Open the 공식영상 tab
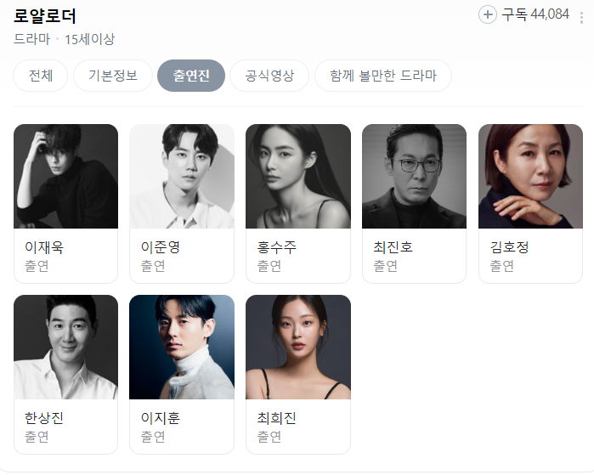 (x=269, y=76)
